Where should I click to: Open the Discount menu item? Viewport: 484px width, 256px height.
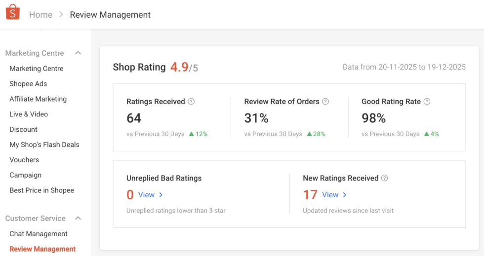[x=23, y=130]
